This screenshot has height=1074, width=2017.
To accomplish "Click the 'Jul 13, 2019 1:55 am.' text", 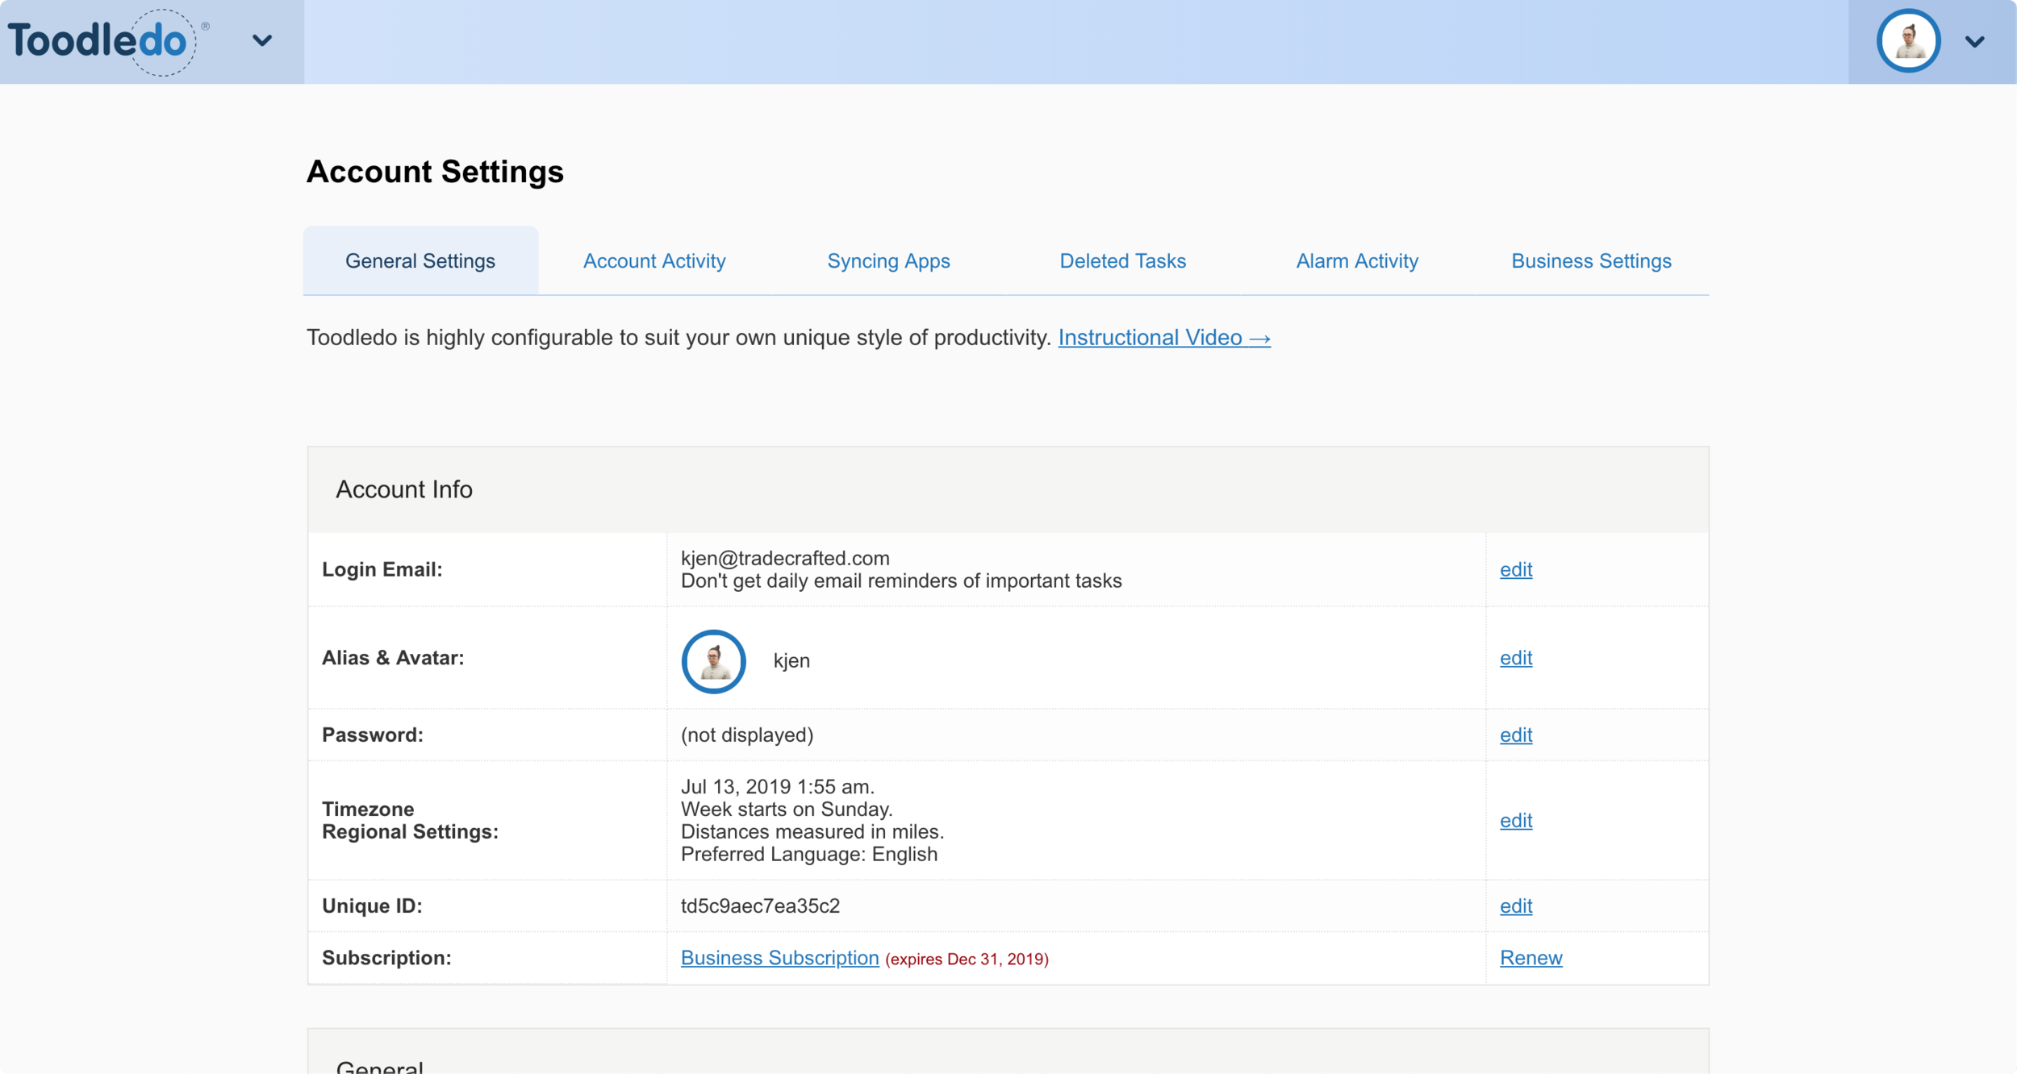I will (778, 787).
